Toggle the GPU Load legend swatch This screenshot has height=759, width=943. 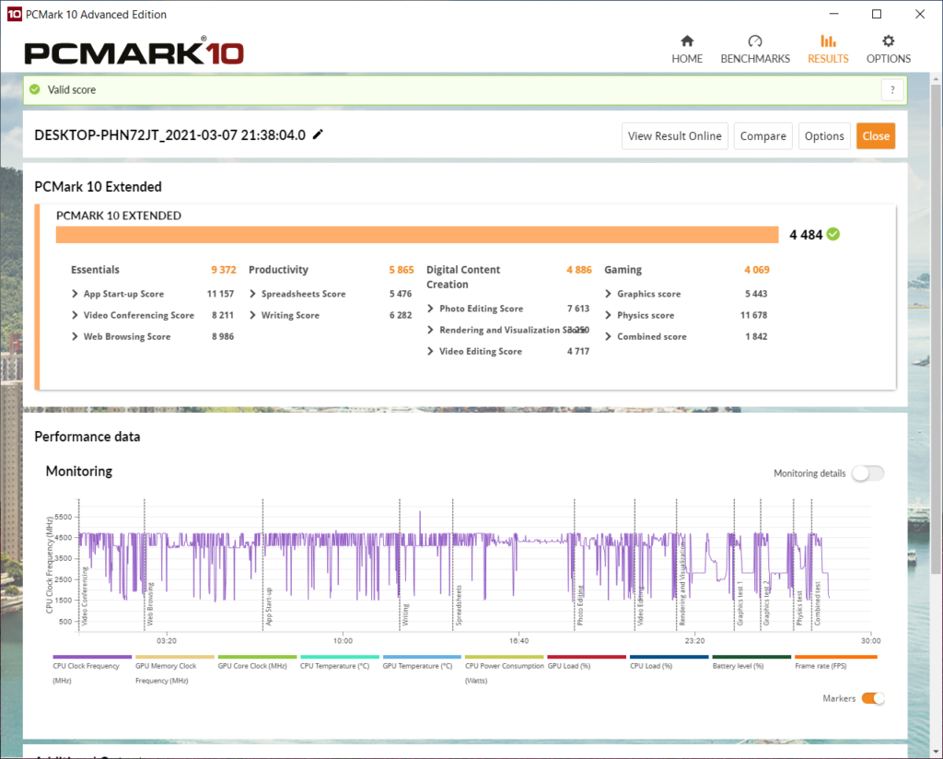[587, 657]
